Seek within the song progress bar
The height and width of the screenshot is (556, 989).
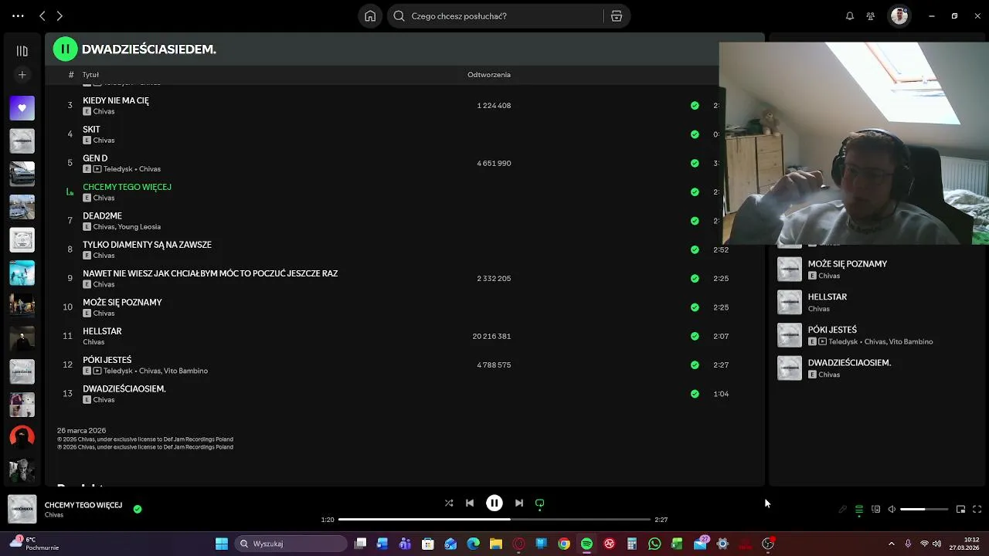point(494,520)
